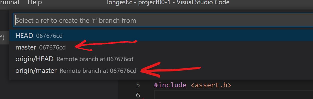Choose the master branch ref
The height and width of the screenshot is (99, 313).
pos(161,47)
